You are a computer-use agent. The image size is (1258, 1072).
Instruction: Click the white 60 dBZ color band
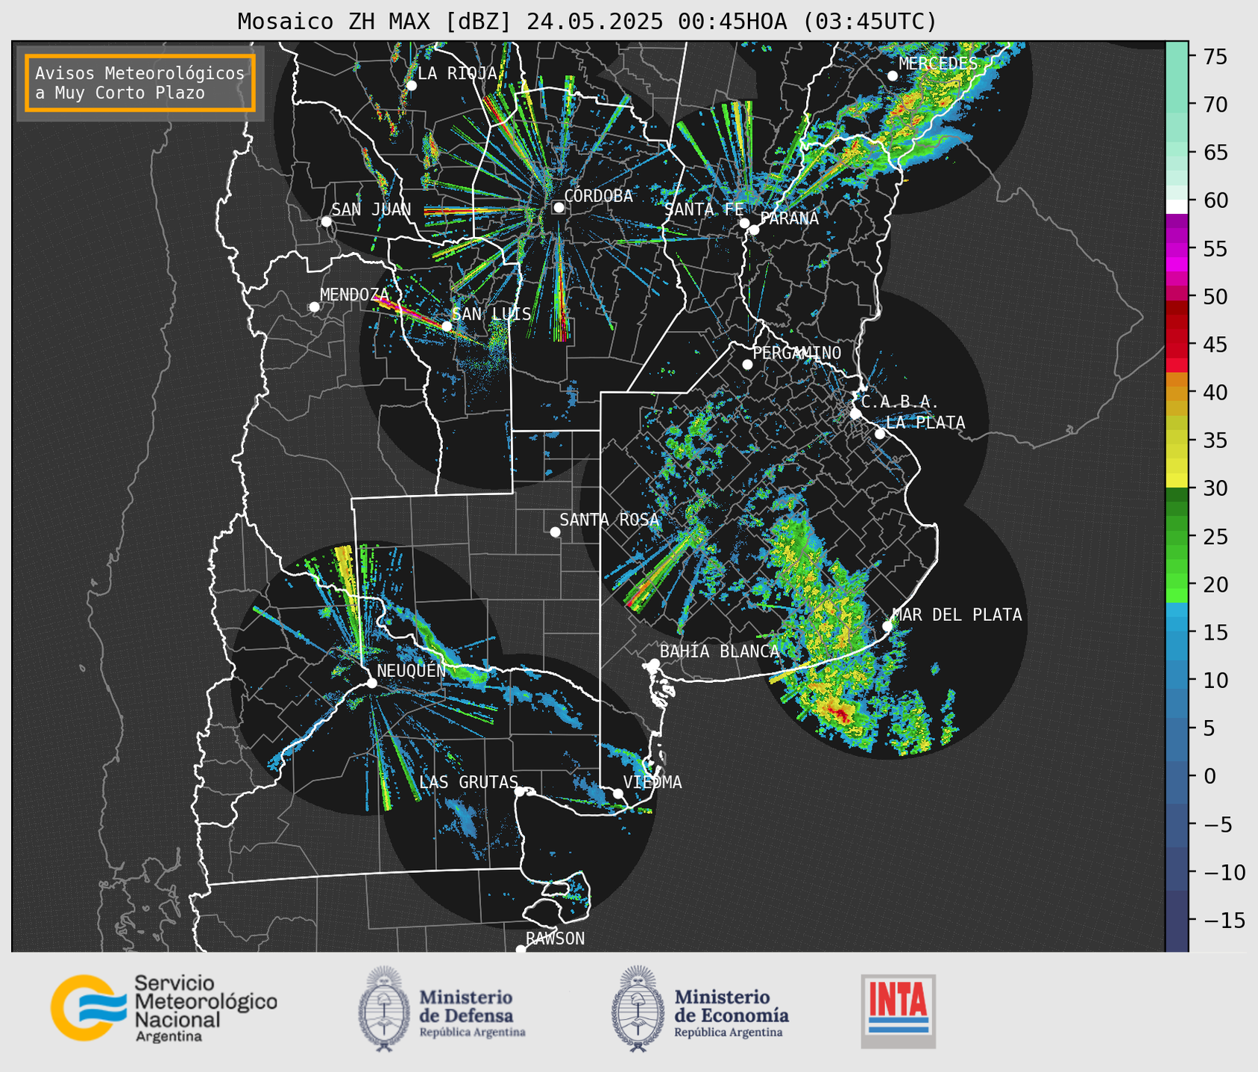pos(1177,206)
